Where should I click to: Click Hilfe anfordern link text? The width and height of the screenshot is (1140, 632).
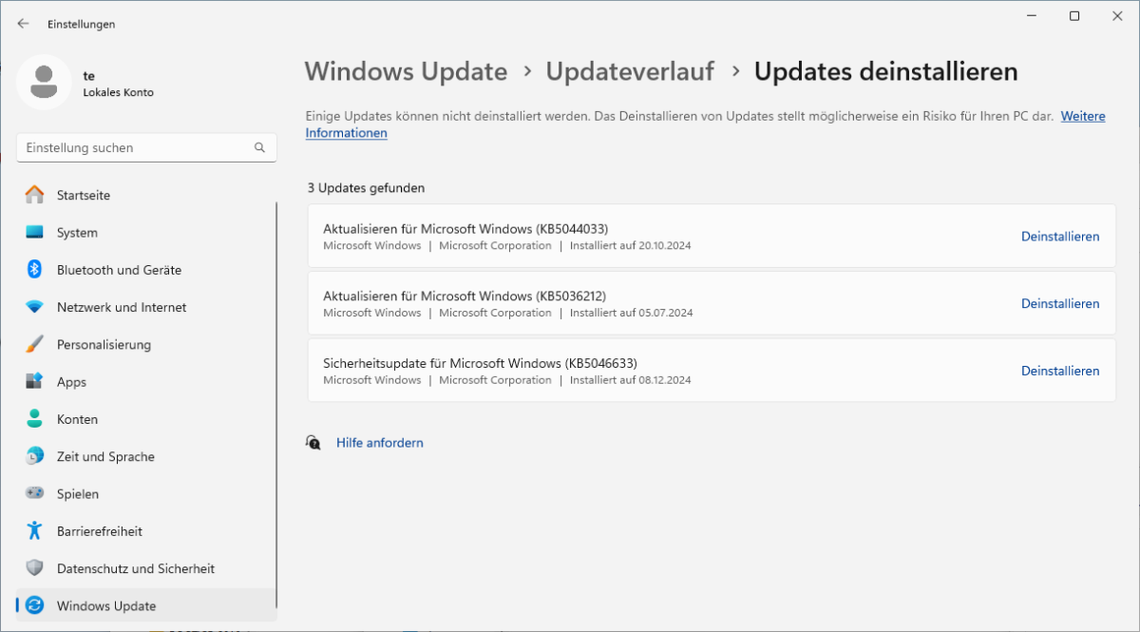point(380,443)
